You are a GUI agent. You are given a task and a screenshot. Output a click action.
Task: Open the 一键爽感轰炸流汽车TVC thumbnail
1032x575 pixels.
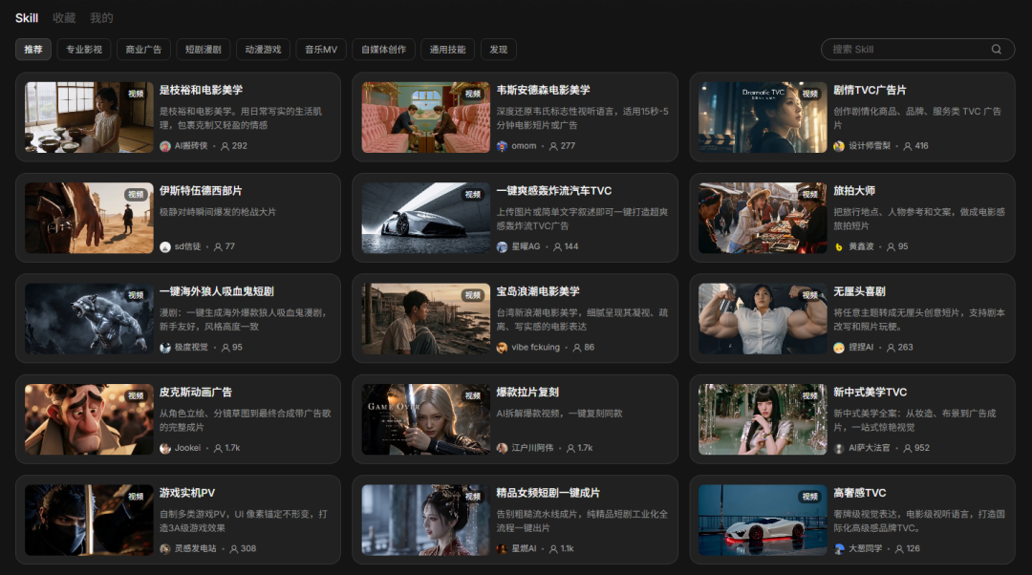coord(426,218)
